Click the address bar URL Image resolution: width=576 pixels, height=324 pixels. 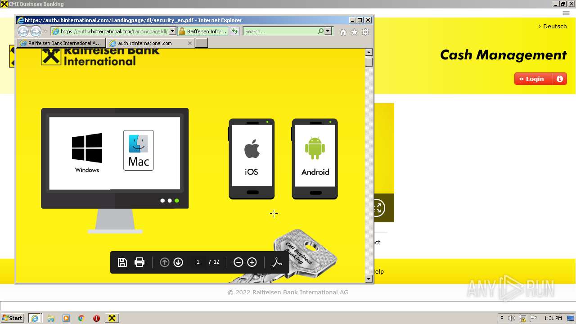[x=114, y=31]
